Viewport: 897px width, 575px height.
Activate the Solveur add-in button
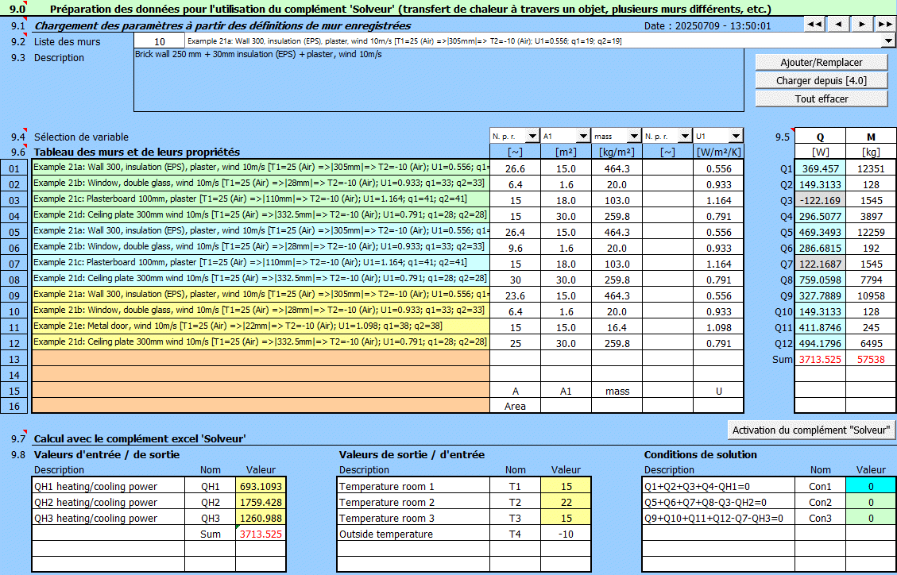coord(812,430)
